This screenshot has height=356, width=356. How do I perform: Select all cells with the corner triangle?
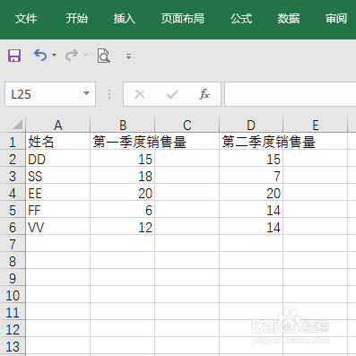click(17, 125)
